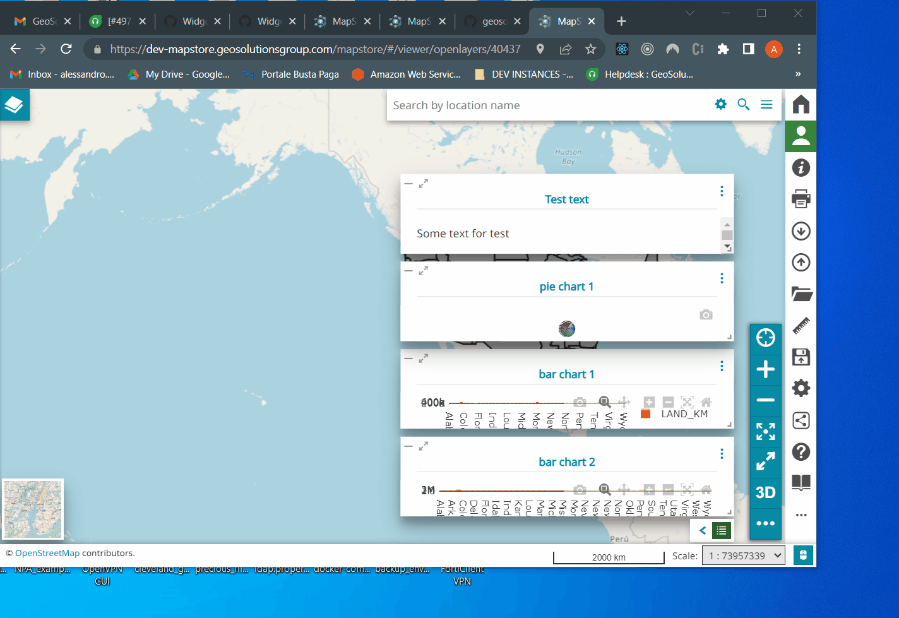899x618 pixels.
Task: Collapse the bar chart 1 widget
Action: coord(408,359)
